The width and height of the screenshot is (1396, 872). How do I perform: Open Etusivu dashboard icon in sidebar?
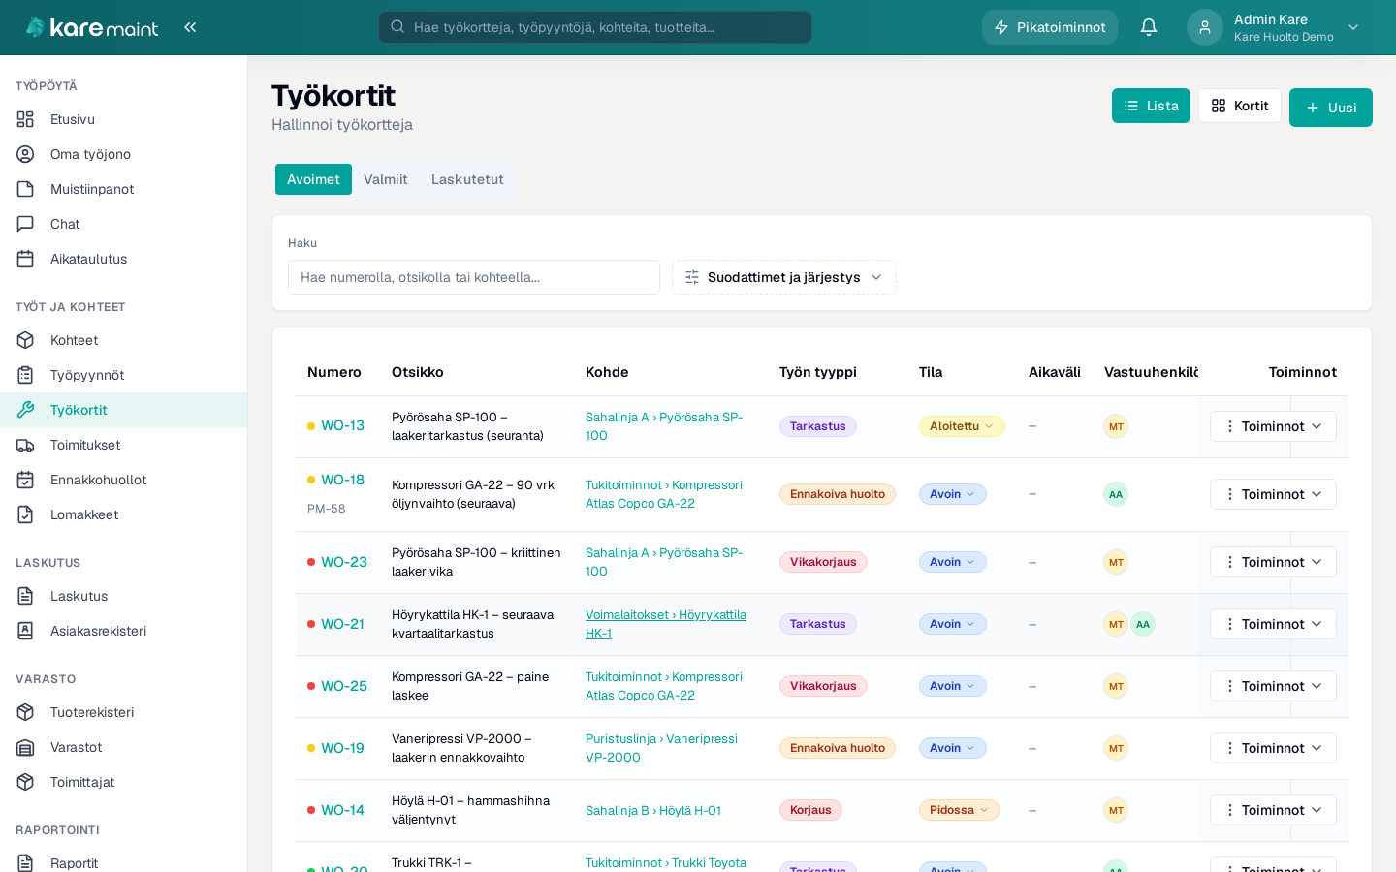(26, 119)
